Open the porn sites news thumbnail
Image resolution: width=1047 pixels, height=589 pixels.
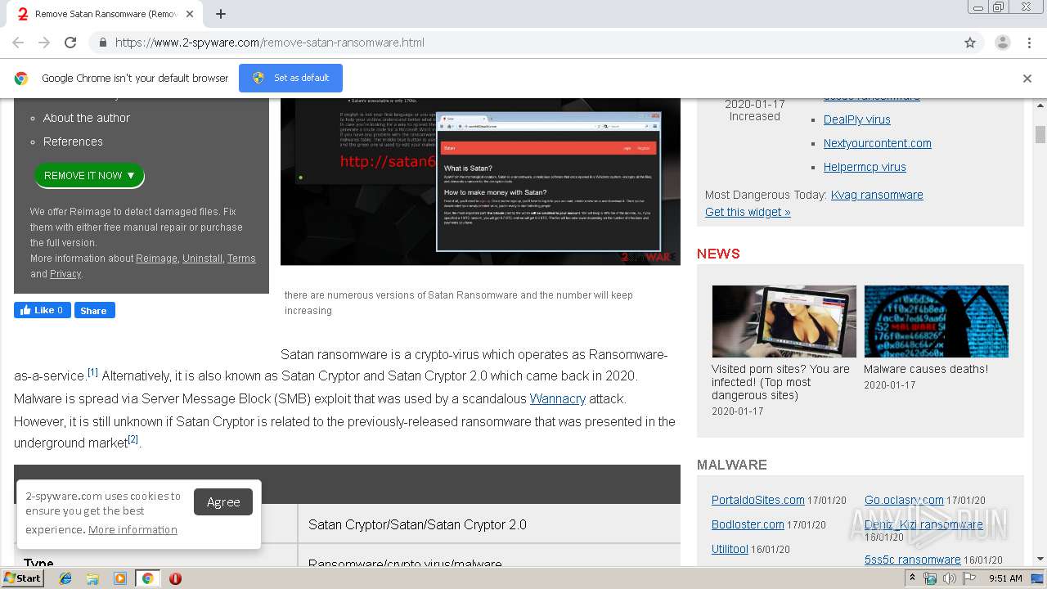[784, 321]
